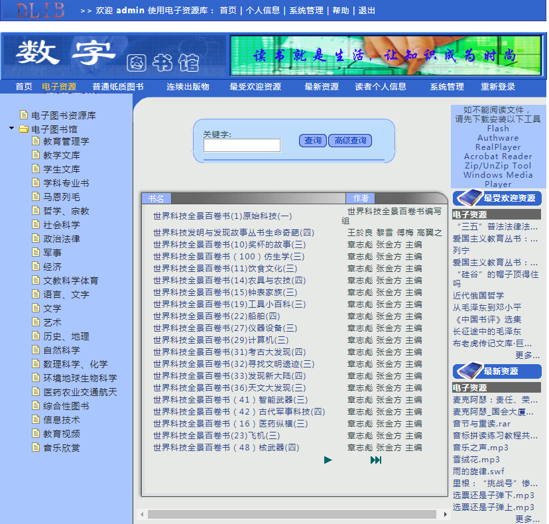The image size is (549, 524).
Task: Click the 最受欢迎资源 book icon
Action: click(x=468, y=198)
